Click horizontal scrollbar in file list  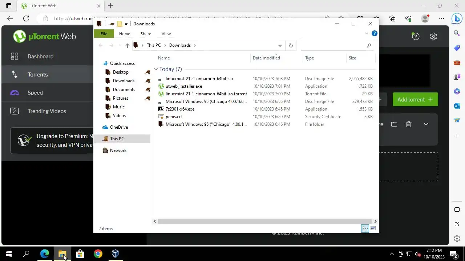[265, 221]
